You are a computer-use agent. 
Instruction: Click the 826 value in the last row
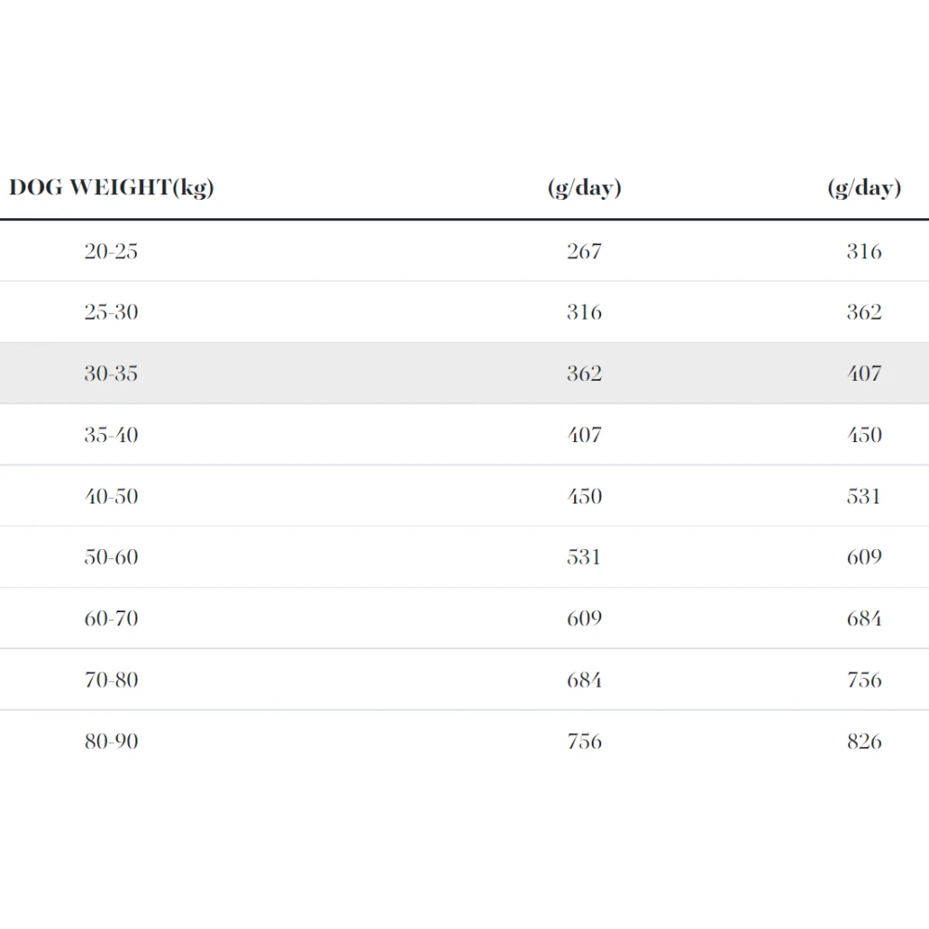(x=864, y=741)
